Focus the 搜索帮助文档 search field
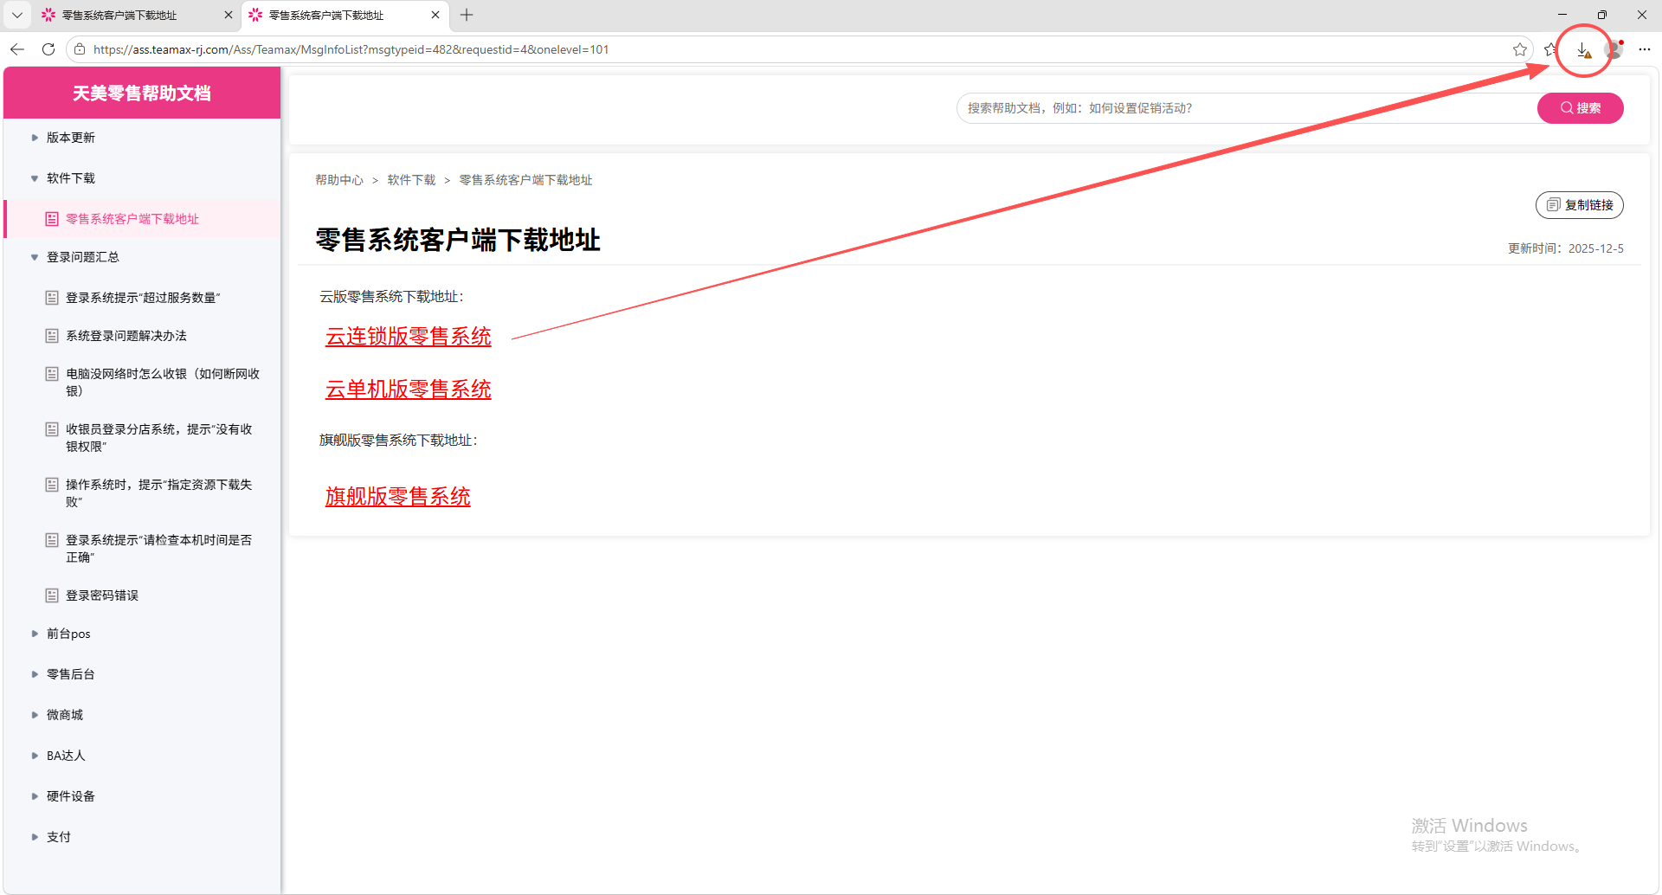Image resolution: width=1662 pixels, height=895 pixels. (1246, 108)
